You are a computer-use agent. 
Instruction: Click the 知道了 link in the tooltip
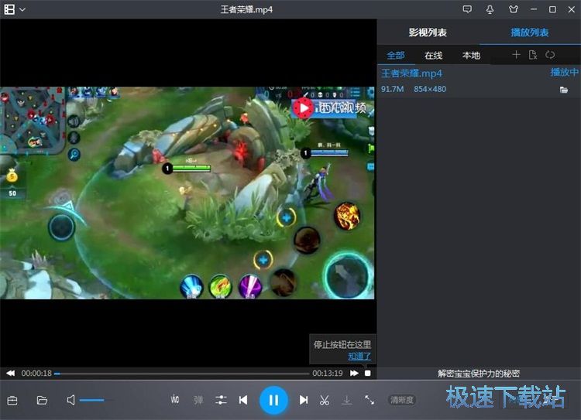point(359,356)
